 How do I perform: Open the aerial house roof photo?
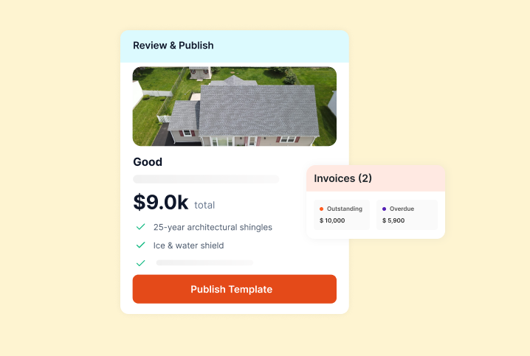coord(234,106)
